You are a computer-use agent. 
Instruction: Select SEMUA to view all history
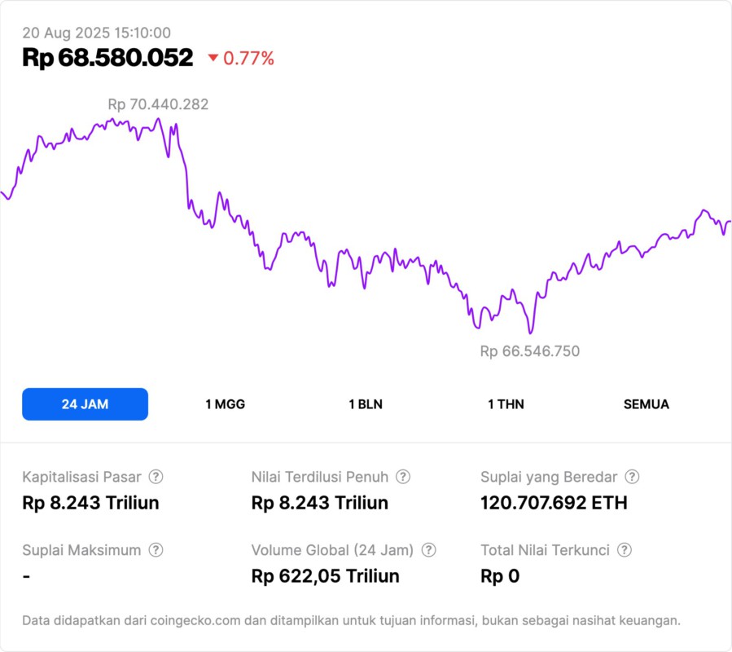(x=647, y=404)
